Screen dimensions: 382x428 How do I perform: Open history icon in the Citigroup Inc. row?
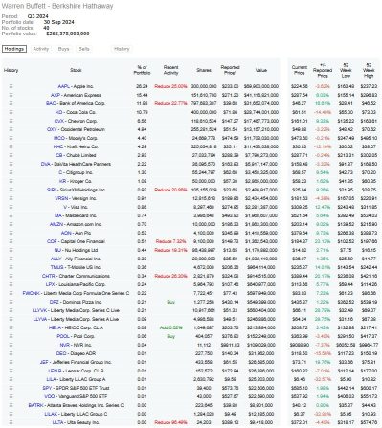pyautogui.click(x=11, y=172)
